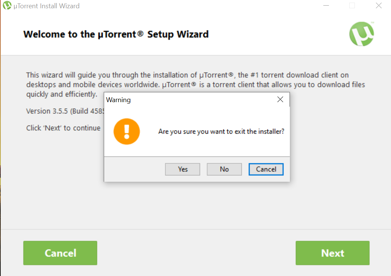Click the Setup Wizard welcome heading
This screenshot has height=276, width=391.
click(116, 34)
